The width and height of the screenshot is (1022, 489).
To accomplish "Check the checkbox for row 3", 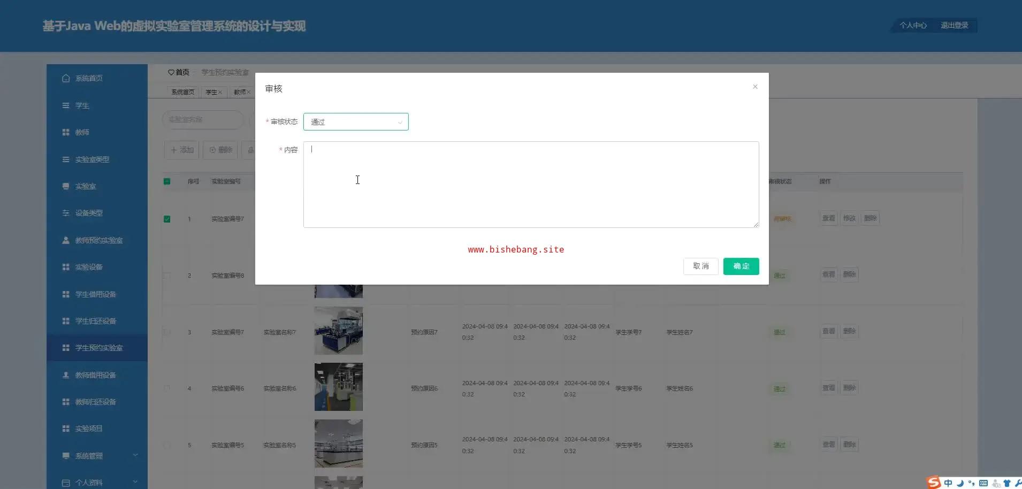I will click(167, 332).
